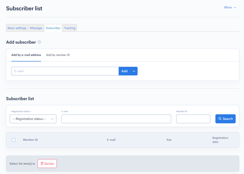Expand the Add button dropdown arrow
244x174 pixels.
[134, 71]
